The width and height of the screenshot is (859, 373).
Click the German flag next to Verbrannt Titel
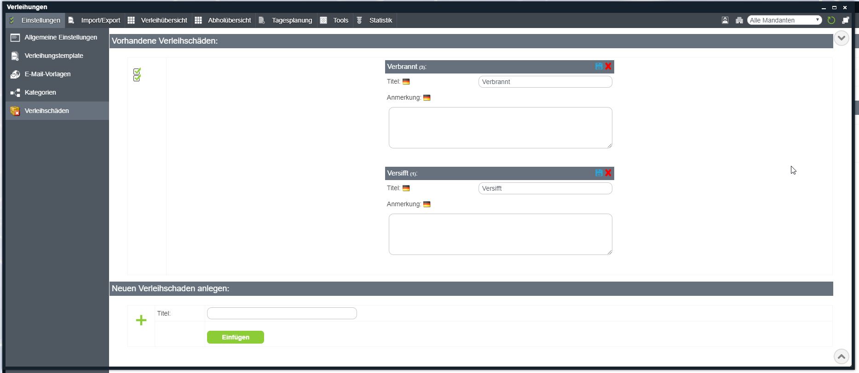[406, 82]
